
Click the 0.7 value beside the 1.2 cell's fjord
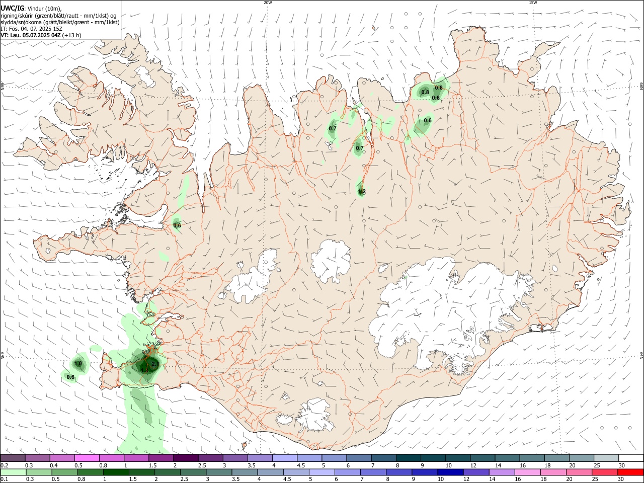pyautogui.click(x=360, y=148)
